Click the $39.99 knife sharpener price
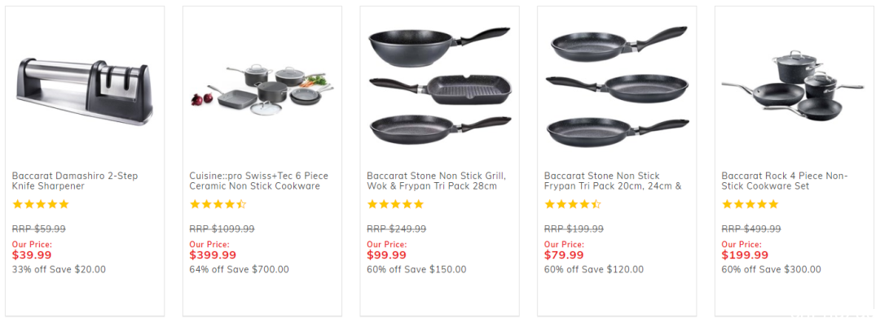 click(32, 255)
